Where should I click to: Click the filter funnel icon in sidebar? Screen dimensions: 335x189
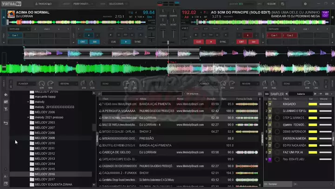coord(6,109)
